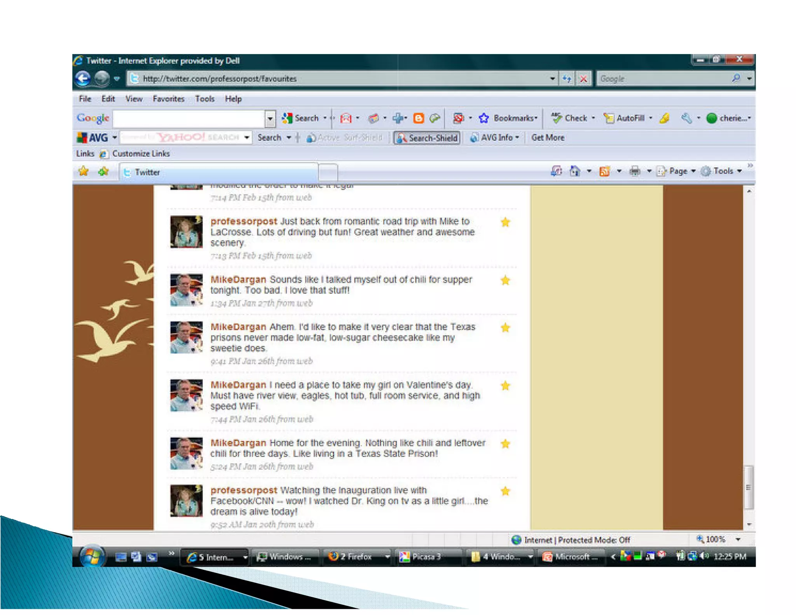This screenshot has width=796, height=615.
Task: Click the search magnifier in Google box
Action: [736, 79]
